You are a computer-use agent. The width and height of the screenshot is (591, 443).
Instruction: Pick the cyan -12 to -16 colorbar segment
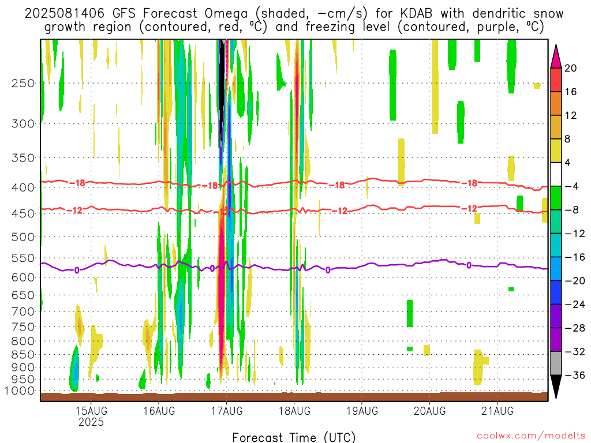(x=556, y=245)
